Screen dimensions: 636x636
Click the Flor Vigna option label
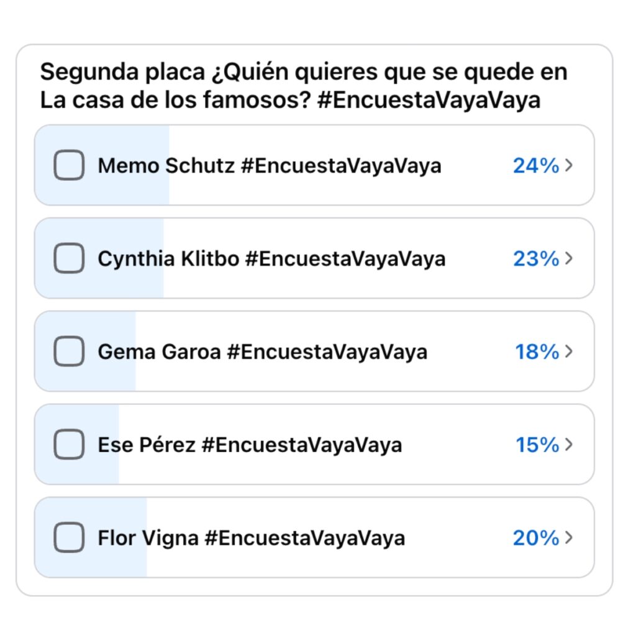click(x=251, y=538)
